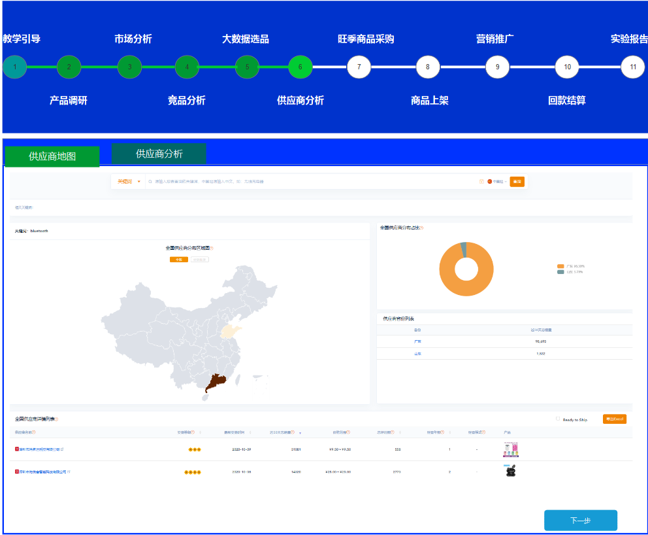Screen dimensions: 648x535
Task: Open the 关键词 search type dropdown
Action: coord(129,181)
